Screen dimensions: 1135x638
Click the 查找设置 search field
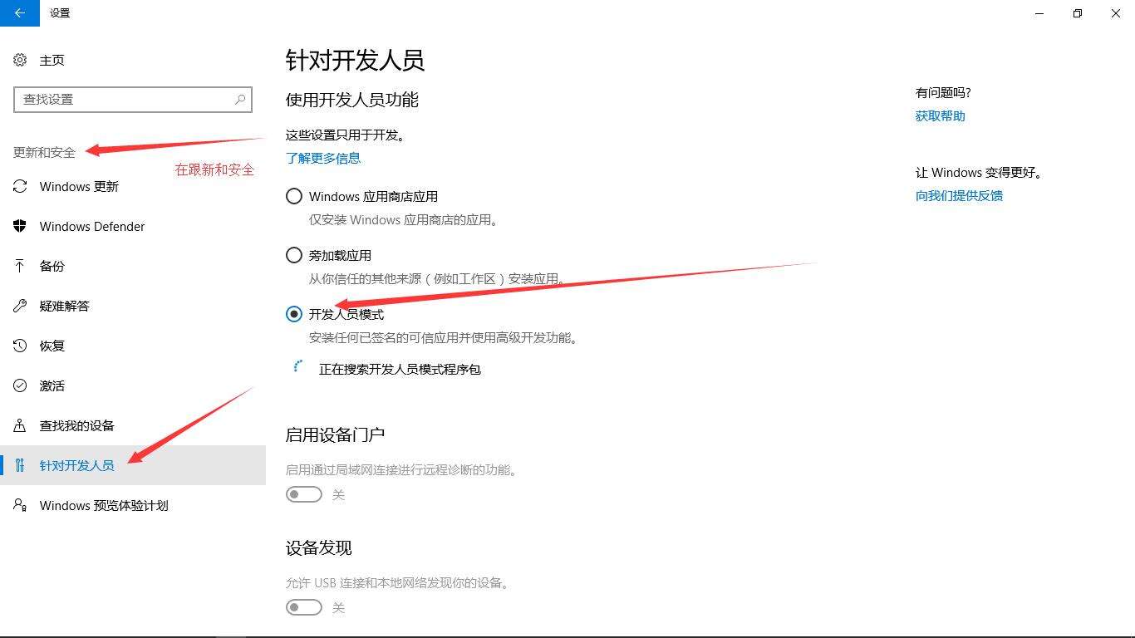(133, 99)
